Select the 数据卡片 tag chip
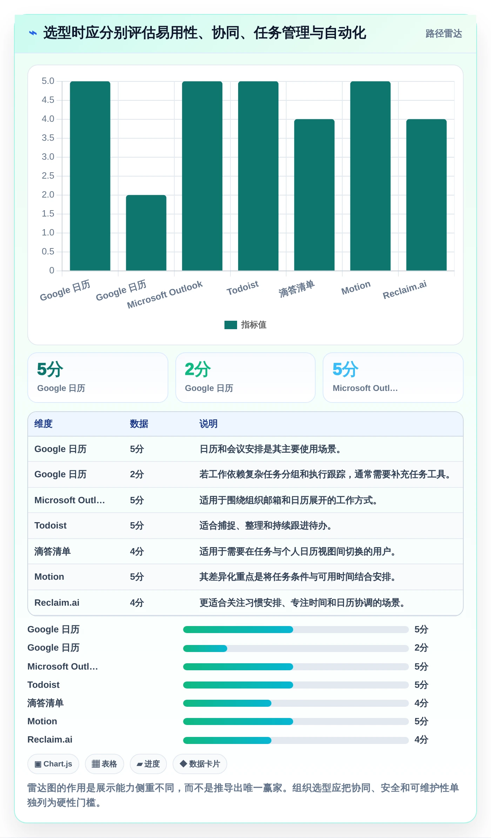 point(200,764)
